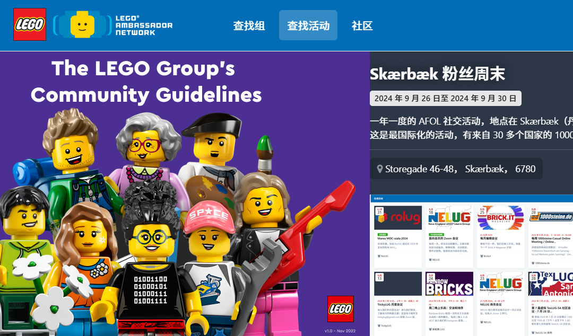The image size is (573, 336).
Task: Select the TexLUG San Antonio logo
Action: 551,284
